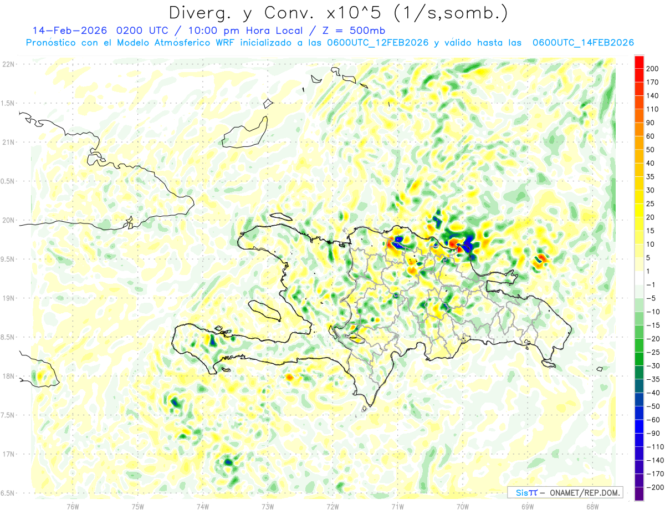Image resolution: width=665 pixels, height=514 pixels.
Task: Click the title "Diverg. y Conv. x10^5 (1/s,somb.)"
Action: pos(338,13)
